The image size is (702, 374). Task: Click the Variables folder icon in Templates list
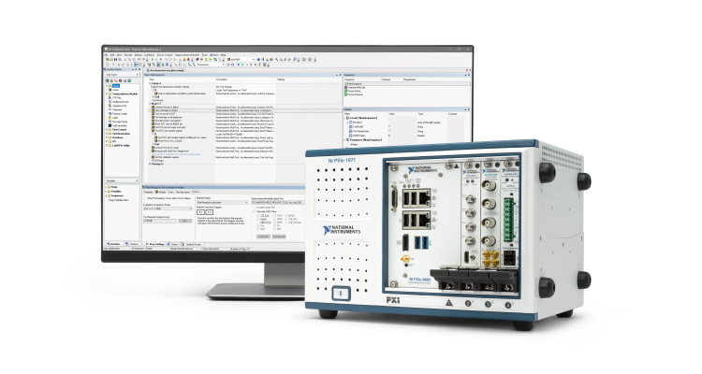[x=109, y=193]
